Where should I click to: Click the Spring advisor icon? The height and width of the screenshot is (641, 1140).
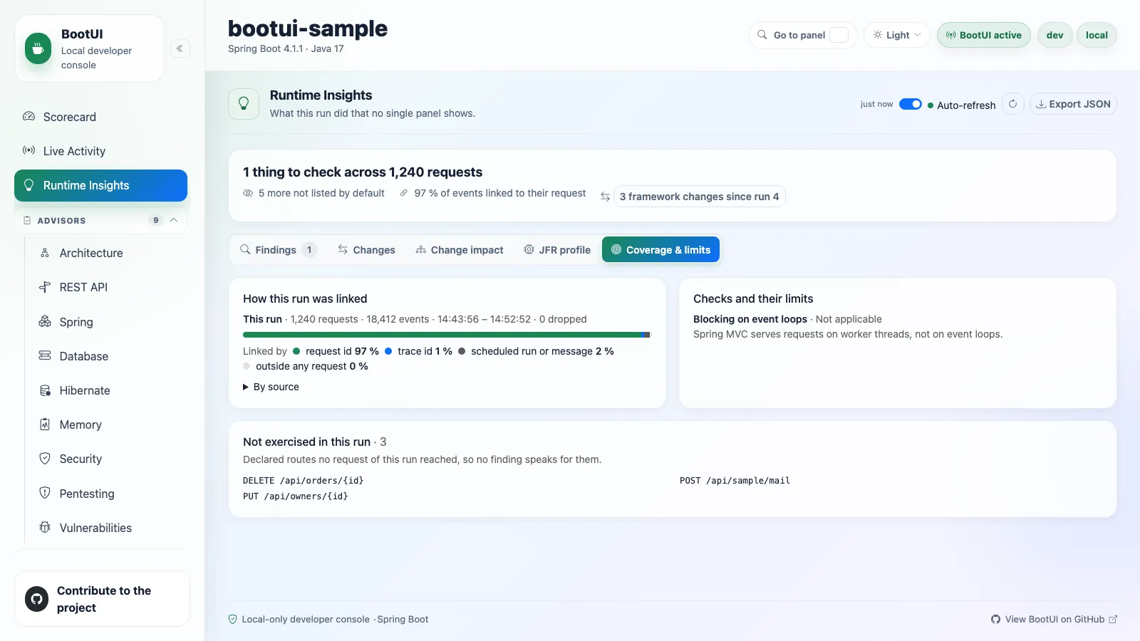click(45, 322)
